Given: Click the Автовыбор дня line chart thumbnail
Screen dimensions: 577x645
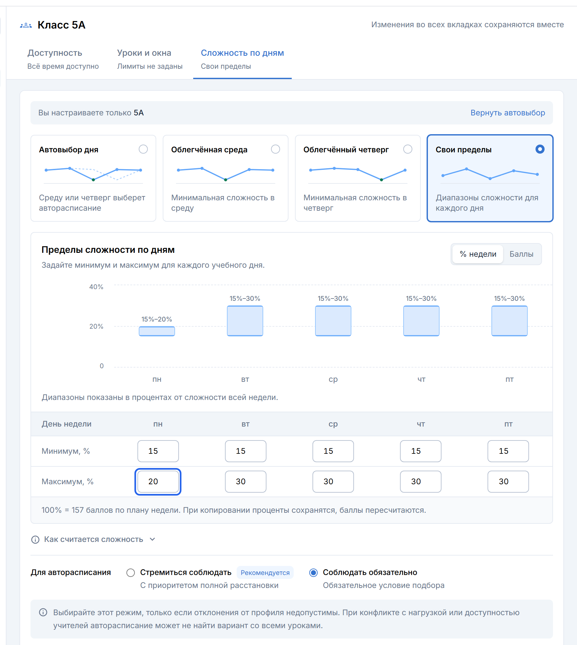Looking at the screenshot, I should (93, 174).
